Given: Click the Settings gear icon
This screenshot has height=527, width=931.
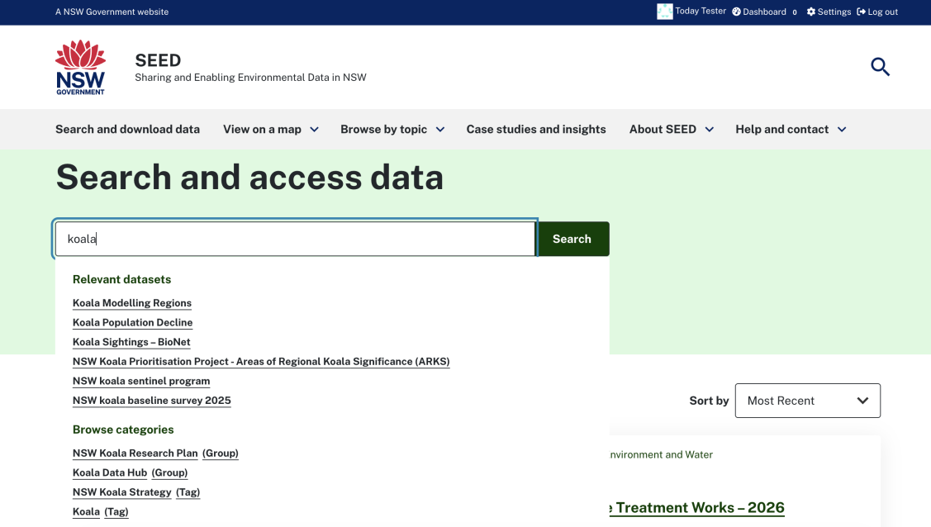Looking at the screenshot, I should click(x=810, y=12).
